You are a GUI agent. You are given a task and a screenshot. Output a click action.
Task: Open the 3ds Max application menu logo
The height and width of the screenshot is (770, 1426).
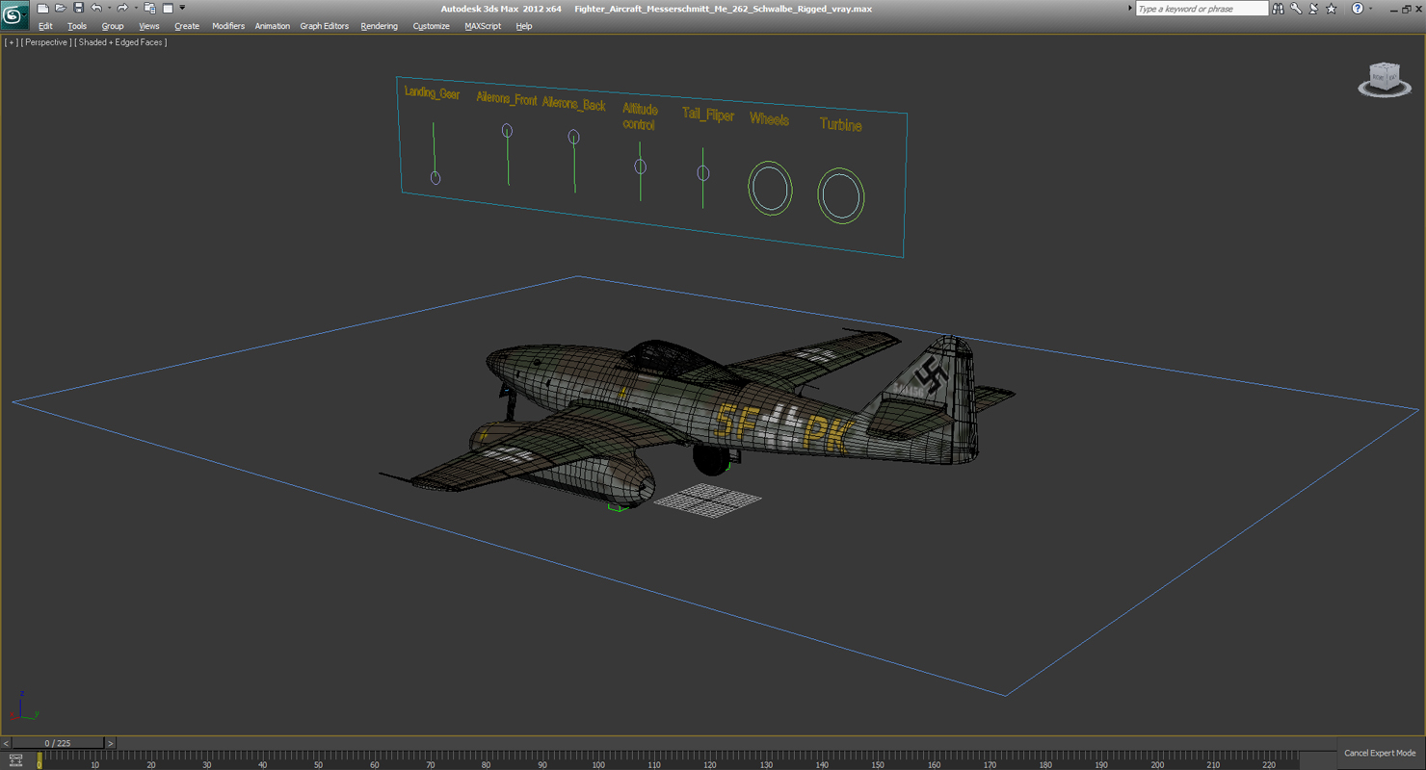point(14,15)
